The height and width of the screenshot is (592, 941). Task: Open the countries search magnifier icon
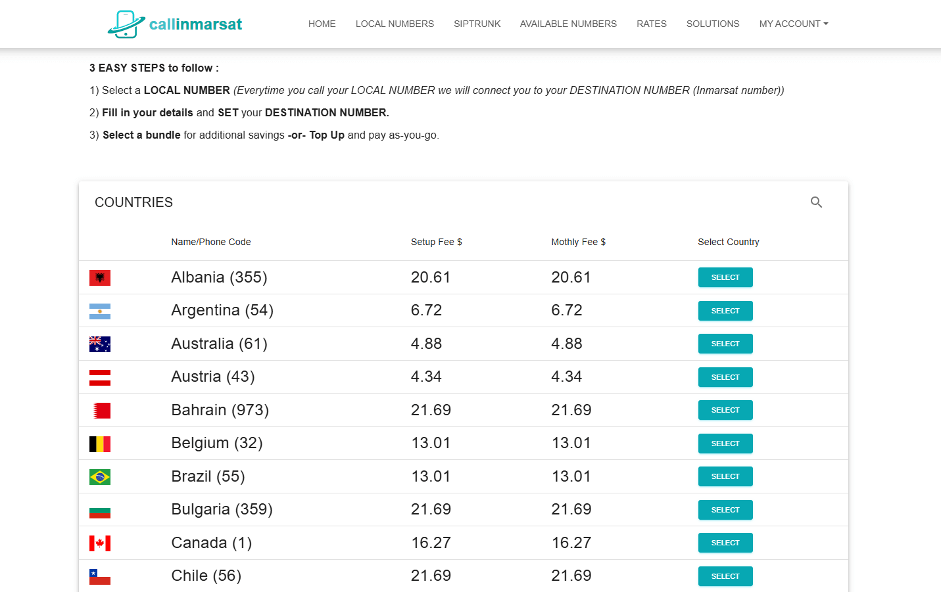(816, 202)
